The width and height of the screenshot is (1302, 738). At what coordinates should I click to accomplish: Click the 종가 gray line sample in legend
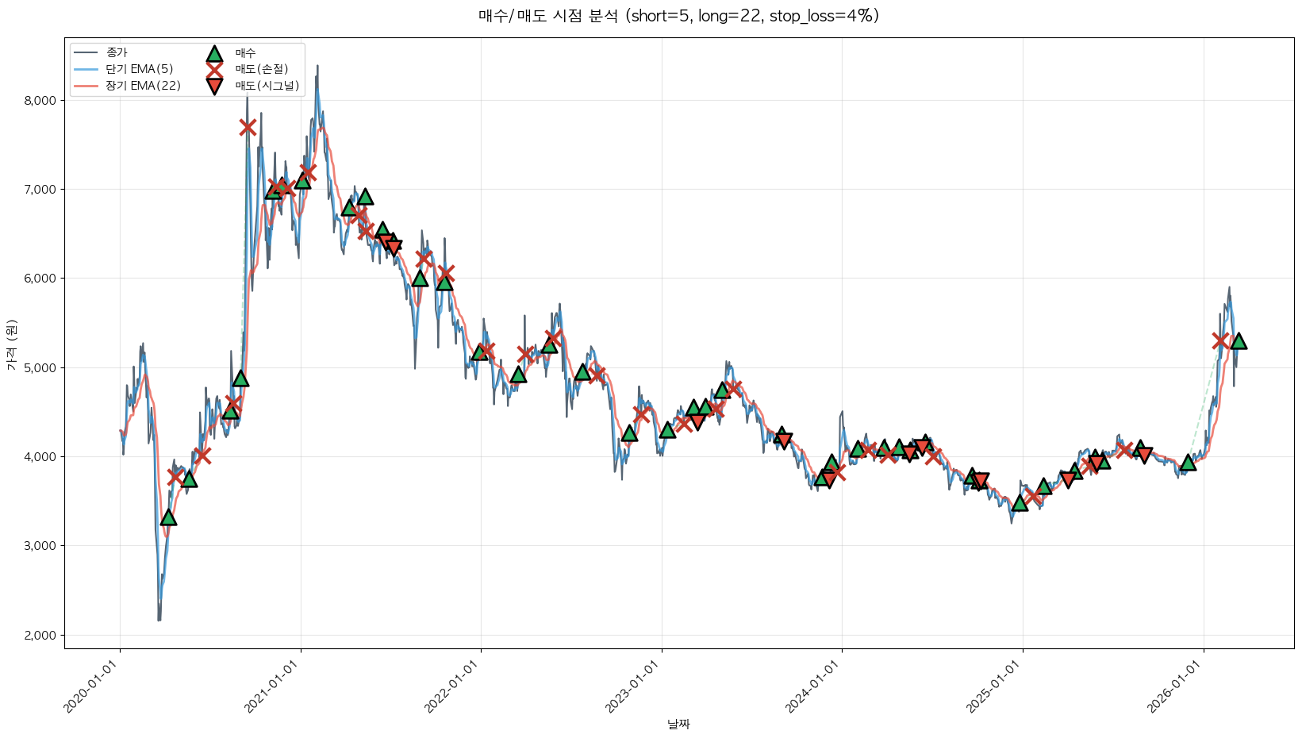tap(85, 53)
